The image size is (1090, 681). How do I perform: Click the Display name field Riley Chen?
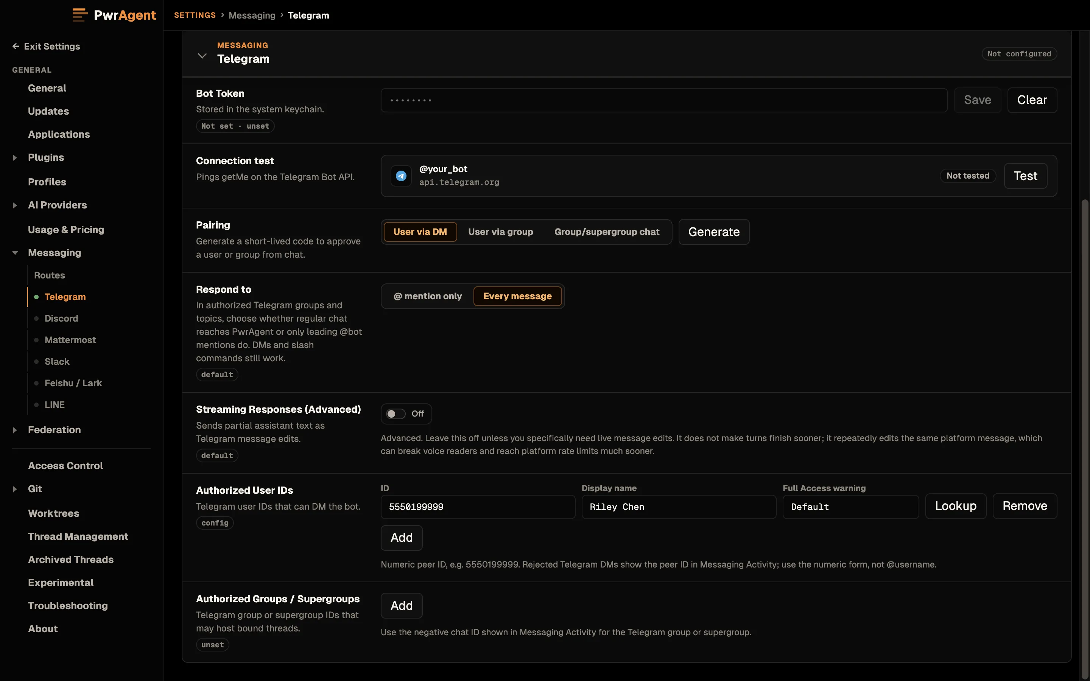point(679,507)
